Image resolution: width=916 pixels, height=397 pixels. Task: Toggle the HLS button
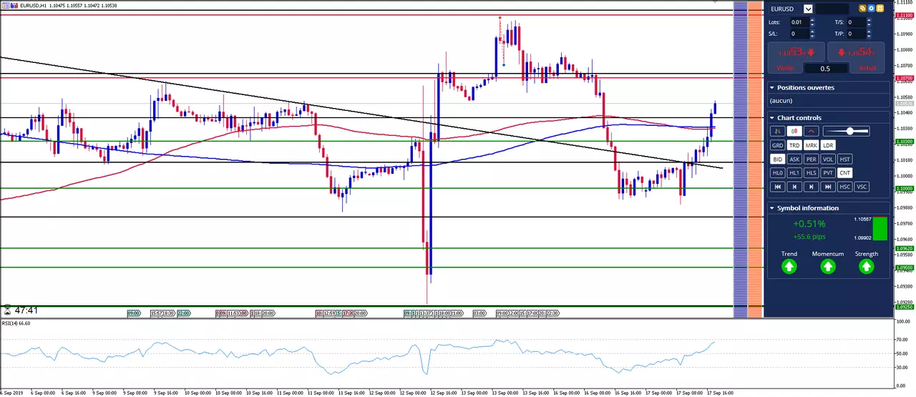click(812, 173)
